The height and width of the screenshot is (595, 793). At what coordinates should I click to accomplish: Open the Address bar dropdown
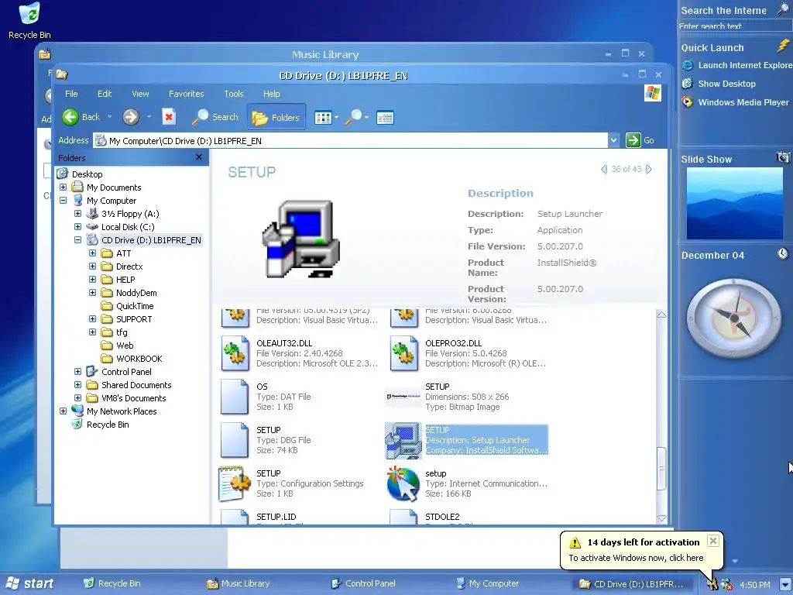pyautogui.click(x=613, y=140)
